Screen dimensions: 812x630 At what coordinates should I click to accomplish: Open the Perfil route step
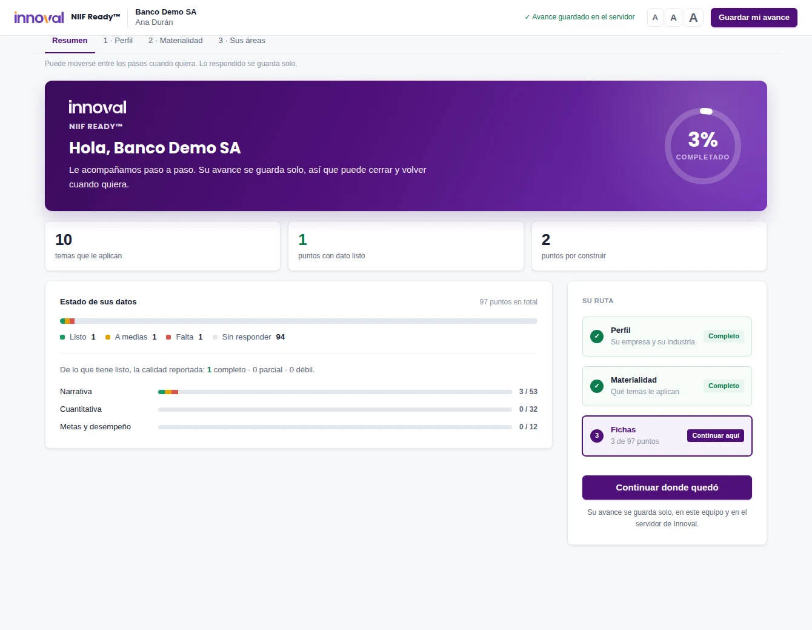tap(667, 337)
